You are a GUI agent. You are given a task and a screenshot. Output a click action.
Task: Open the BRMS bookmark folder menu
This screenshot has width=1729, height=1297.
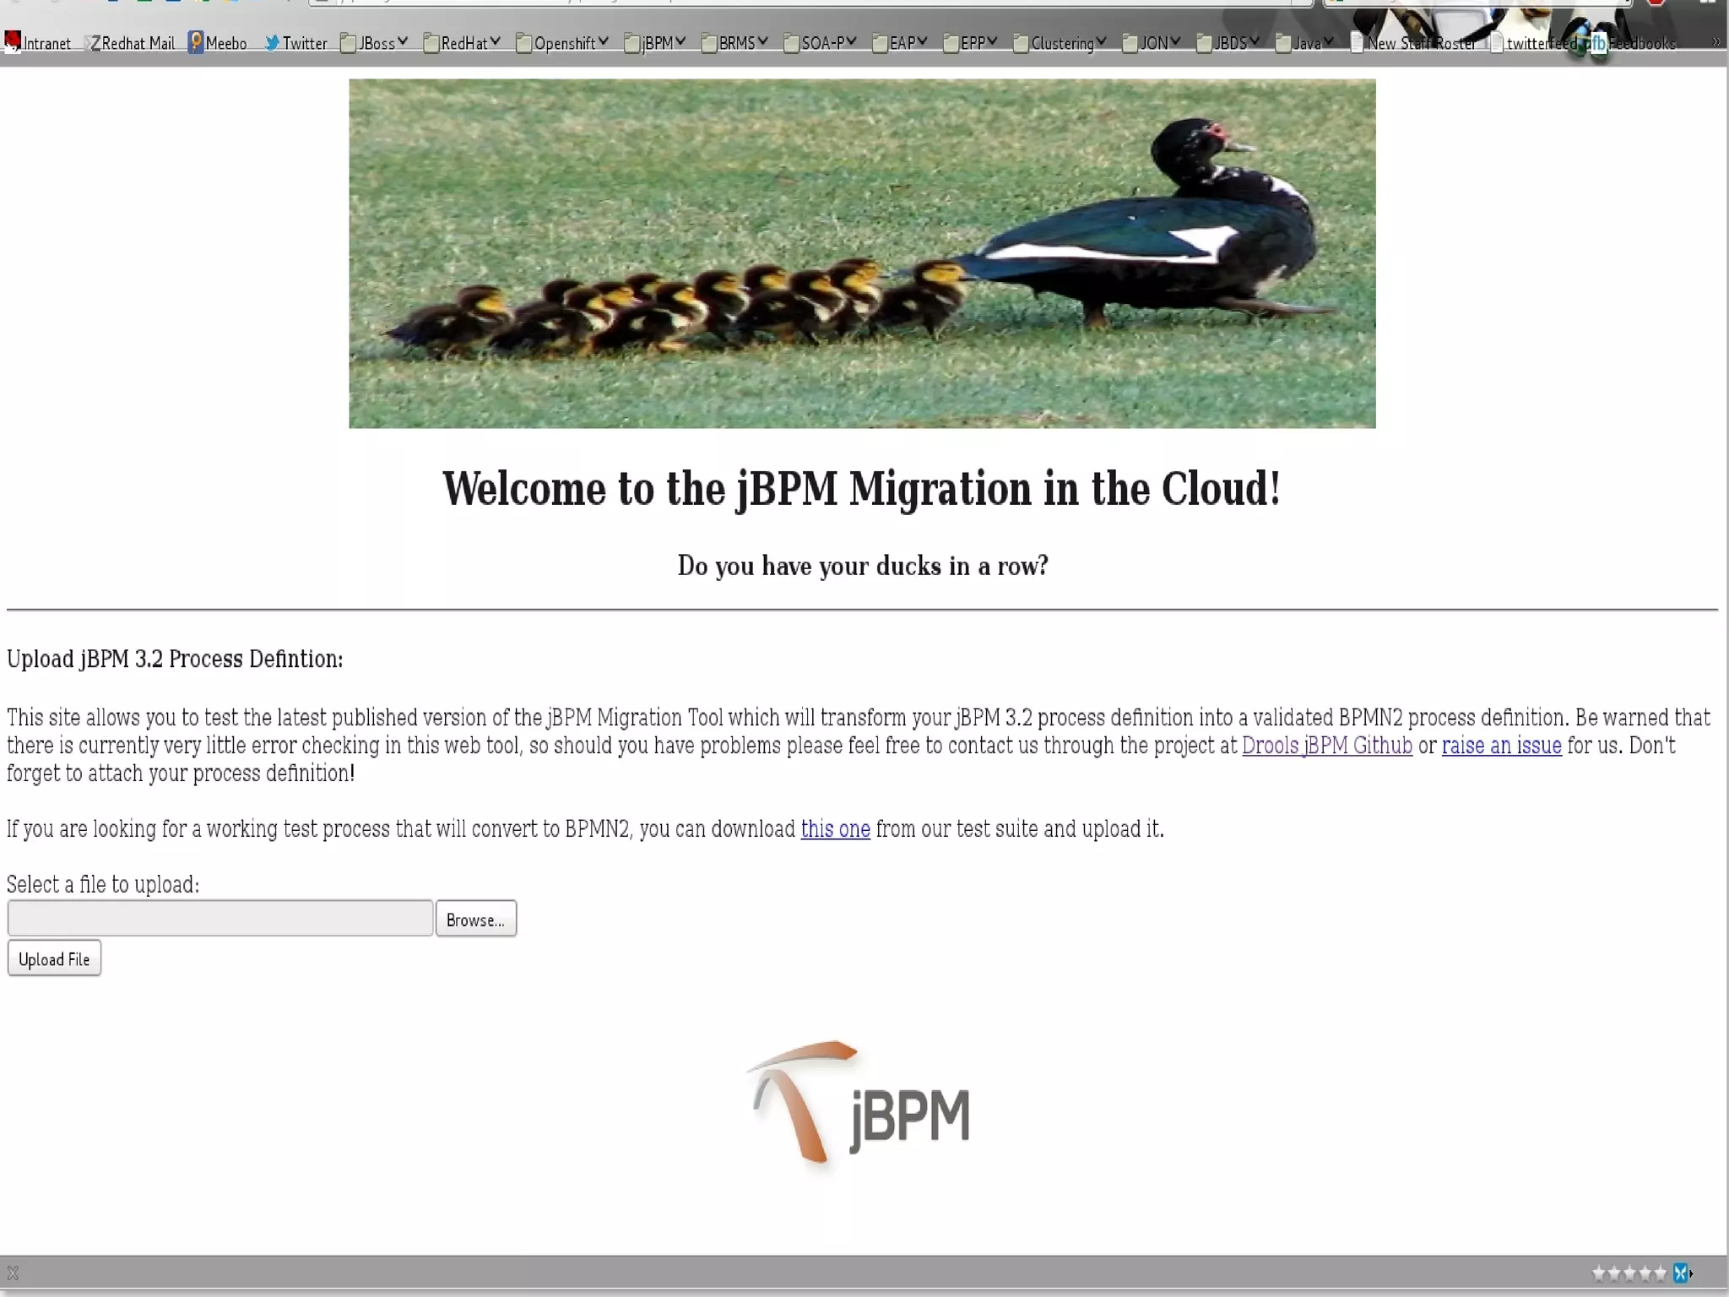tap(735, 43)
